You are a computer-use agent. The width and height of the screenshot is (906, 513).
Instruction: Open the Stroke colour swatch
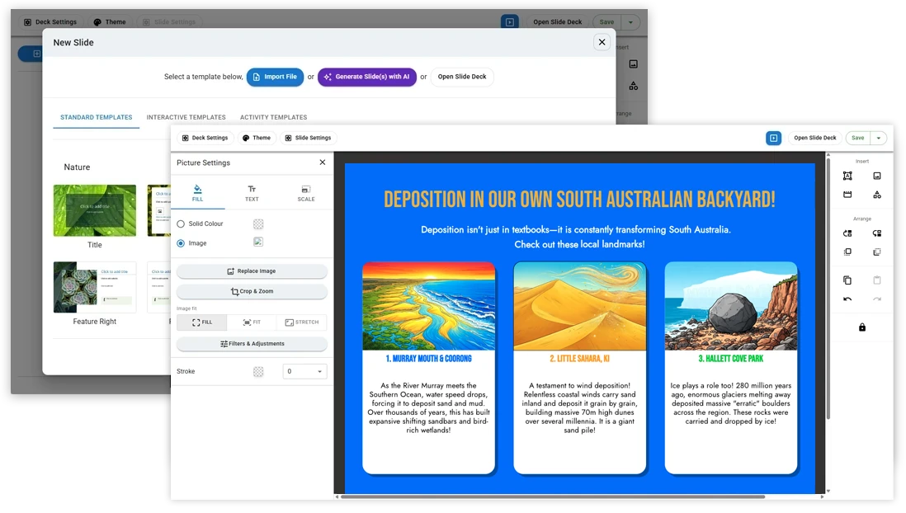click(258, 372)
